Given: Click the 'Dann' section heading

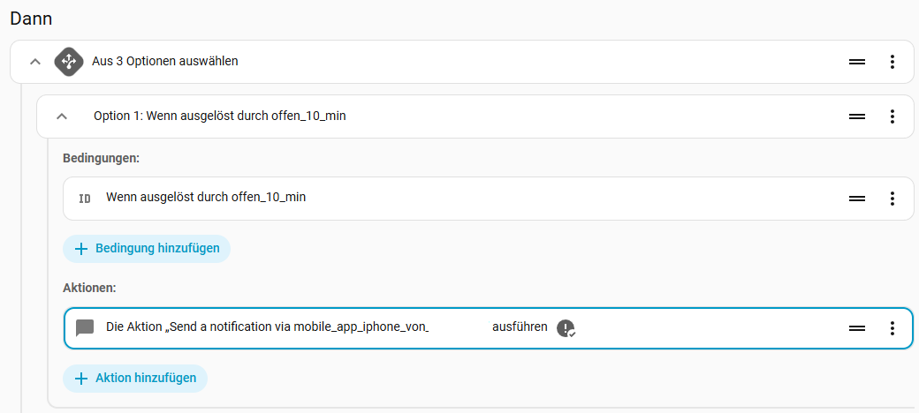Looking at the screenshot, I should click(31, 19).
